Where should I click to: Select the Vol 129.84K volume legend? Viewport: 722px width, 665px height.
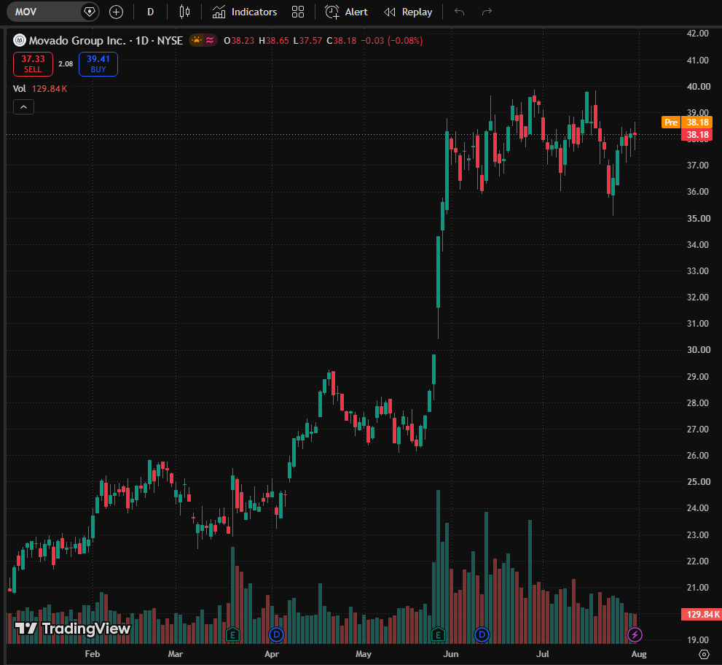click(40, 88)
